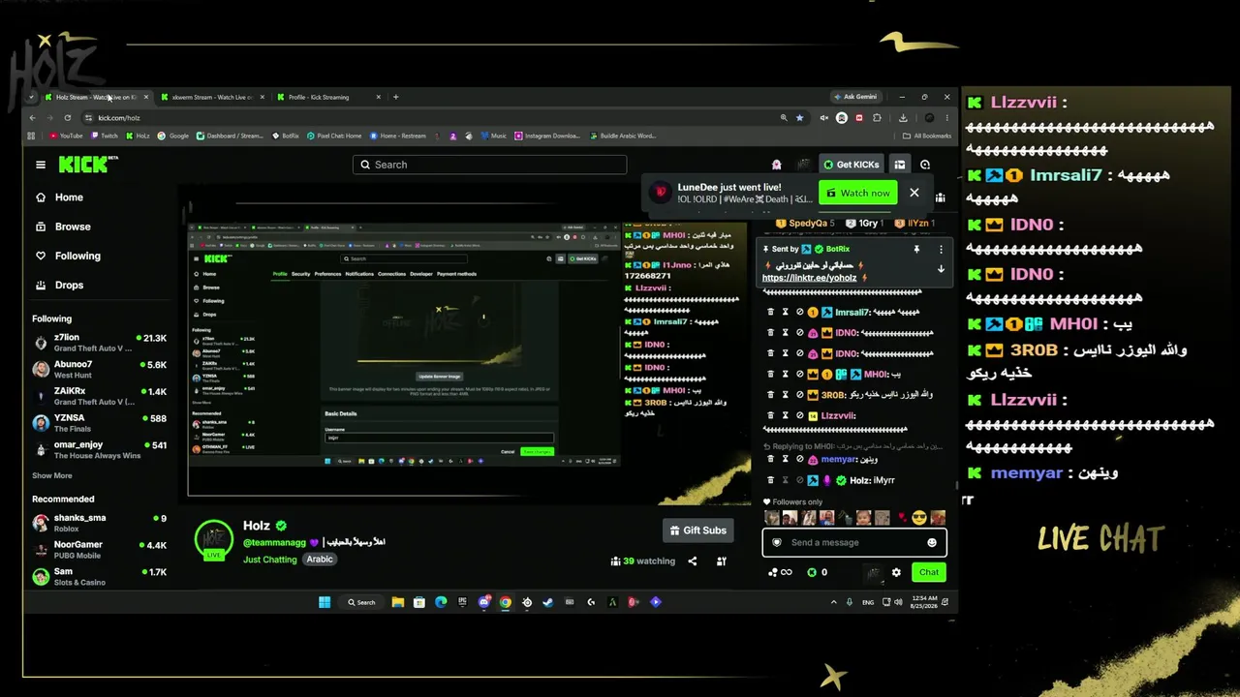Delete the memyar chat message
Image resolution: width=1240 pixels, height=697 pixels.
[771, 460]
